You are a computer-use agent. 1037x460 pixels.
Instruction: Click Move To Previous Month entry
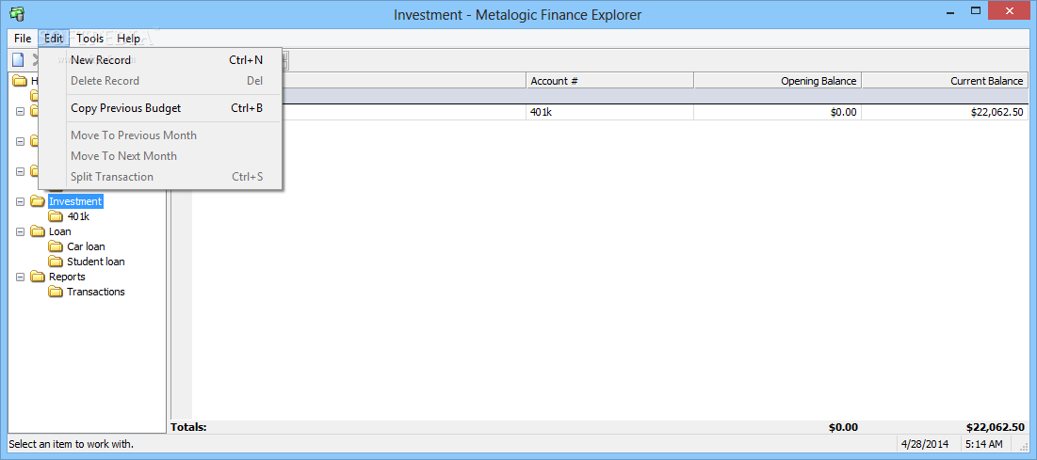tap(161, 135)
